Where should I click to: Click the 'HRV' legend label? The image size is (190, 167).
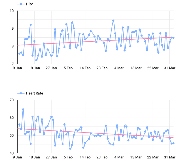coord(29,4)
